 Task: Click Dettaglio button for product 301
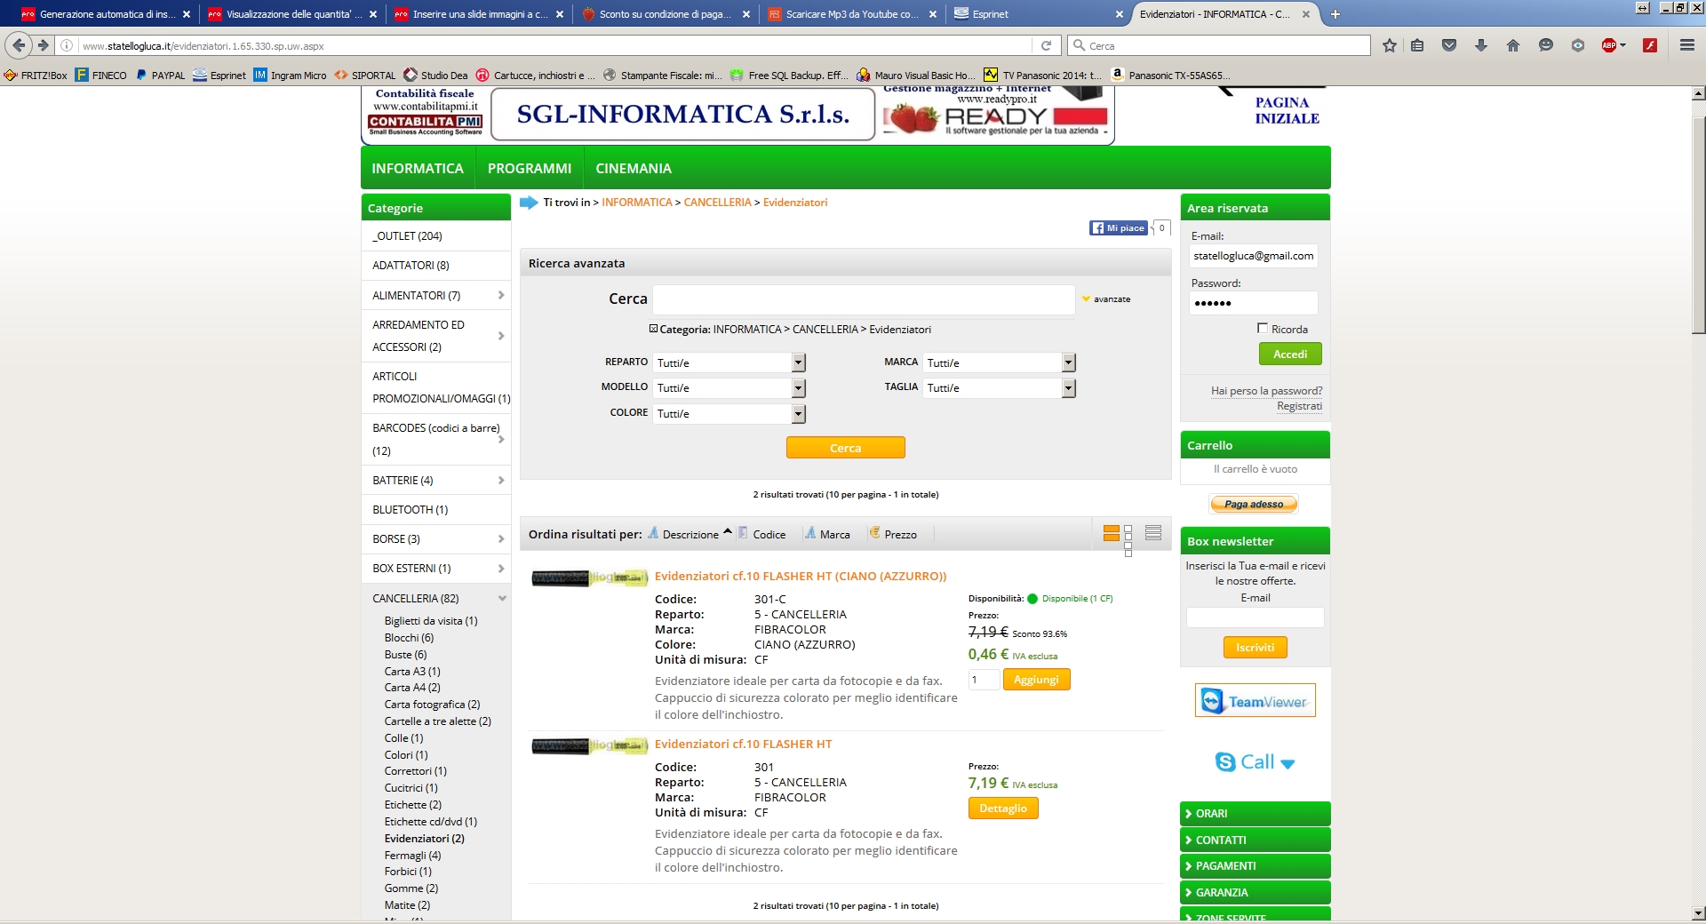pyautogui.click(x=1003, y=808)
